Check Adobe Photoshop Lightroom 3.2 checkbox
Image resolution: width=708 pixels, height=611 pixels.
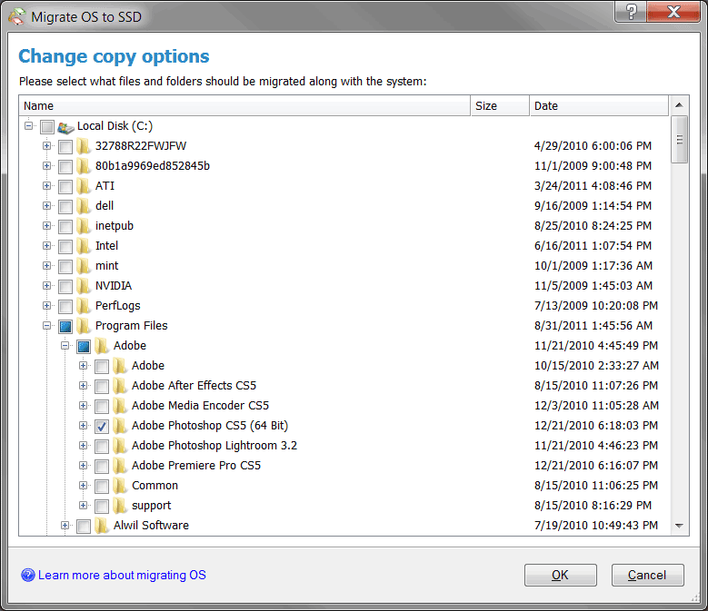[102, 447]
